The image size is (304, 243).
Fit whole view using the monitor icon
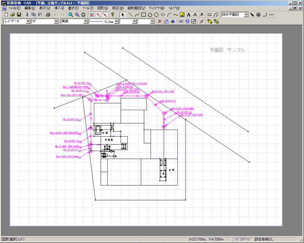tap(83, 15)
